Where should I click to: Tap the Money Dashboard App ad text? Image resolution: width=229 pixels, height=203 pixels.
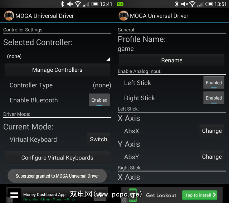(x=44, y=195)
